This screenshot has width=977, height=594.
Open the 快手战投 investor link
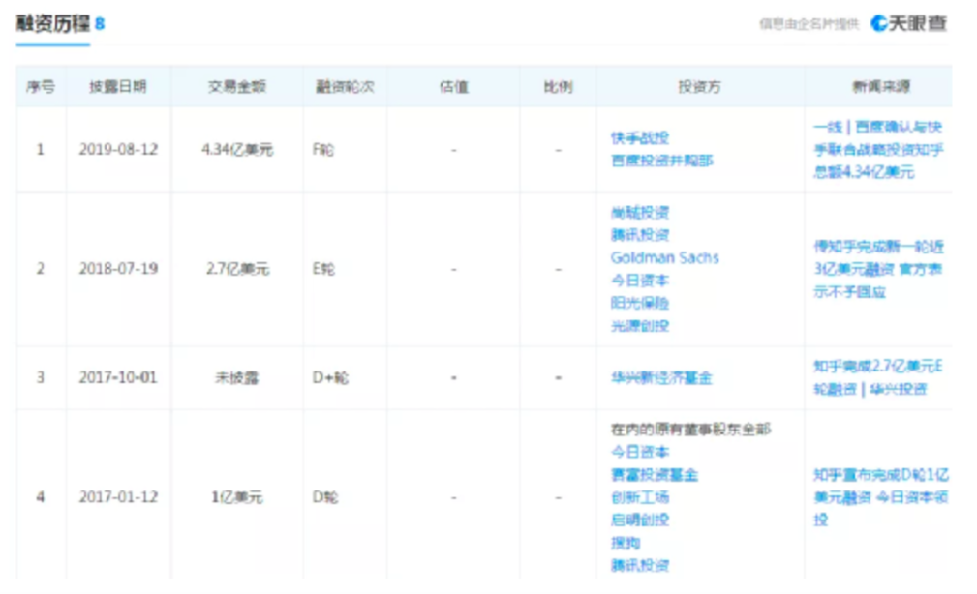pos(639,137)
